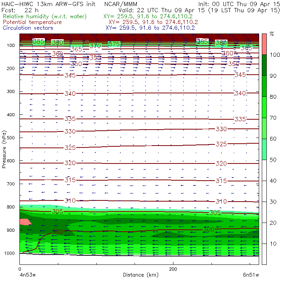Click the right "310" contour label
The height and width of the screenshot is (282, 282).
[221, 201]
